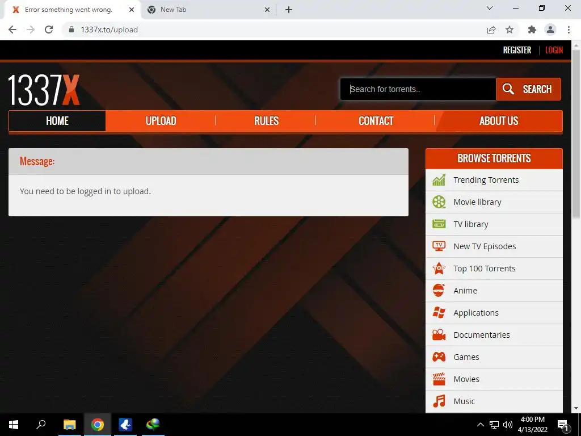Click the Trending Torrents chart icon
The height and width of the screenshot is (436, 581).
point(439,180)
